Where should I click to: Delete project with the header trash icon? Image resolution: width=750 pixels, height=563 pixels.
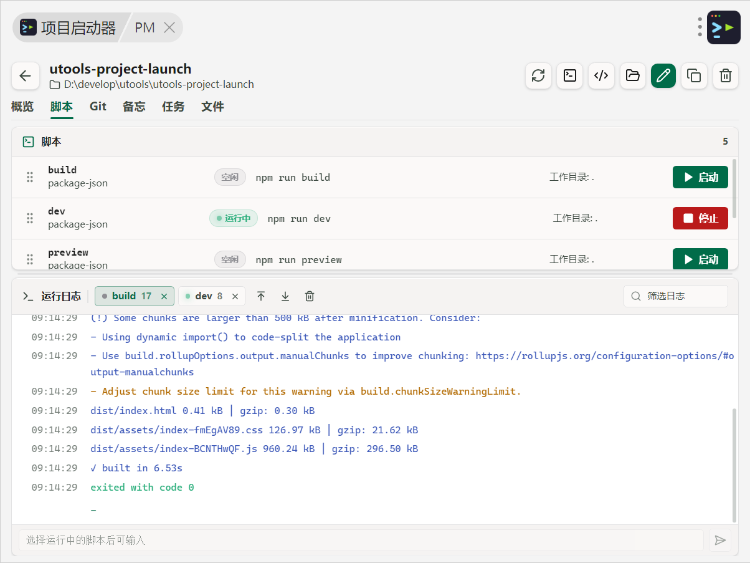pos(725,76)
